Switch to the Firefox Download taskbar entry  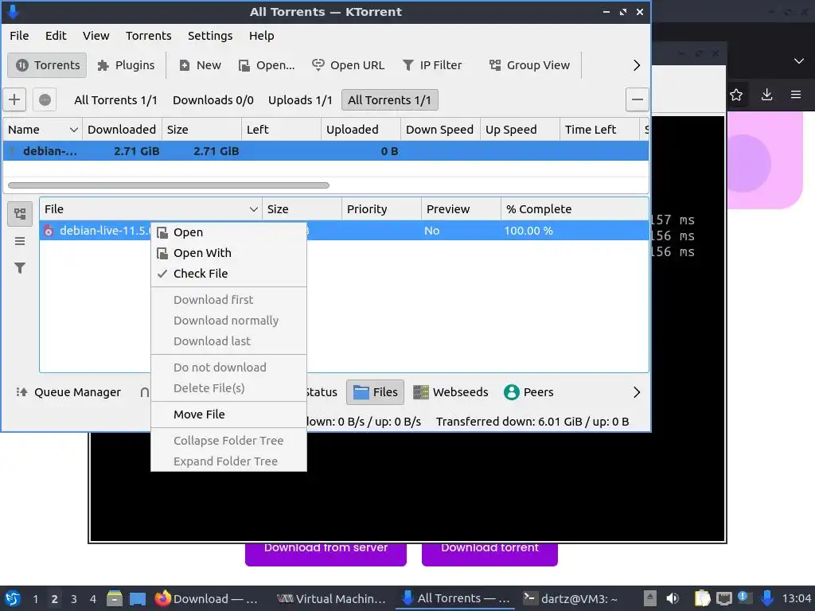coord(207,598)
